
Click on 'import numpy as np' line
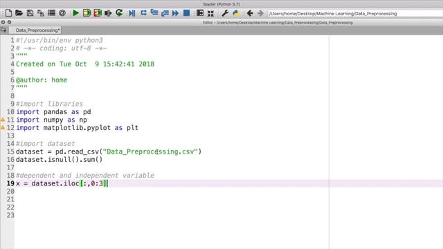coord(51,120)
